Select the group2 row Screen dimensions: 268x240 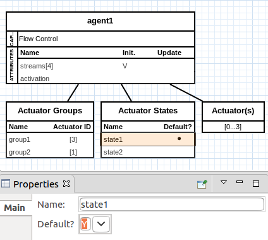tap(50, 152)
